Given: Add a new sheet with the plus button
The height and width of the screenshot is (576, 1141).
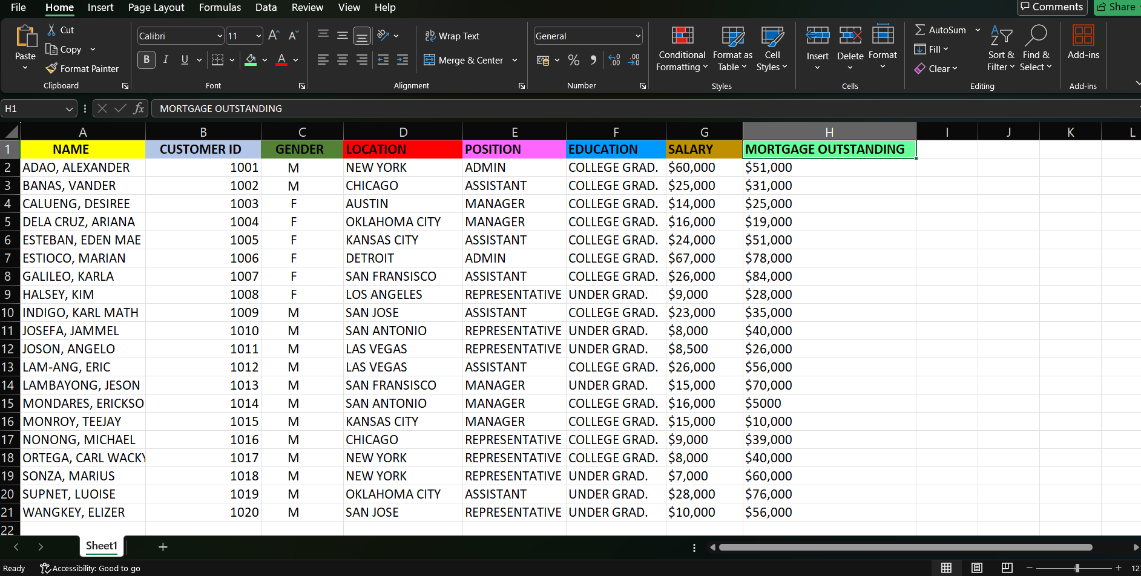Looking at the screenshot, I should pos(163,547).
